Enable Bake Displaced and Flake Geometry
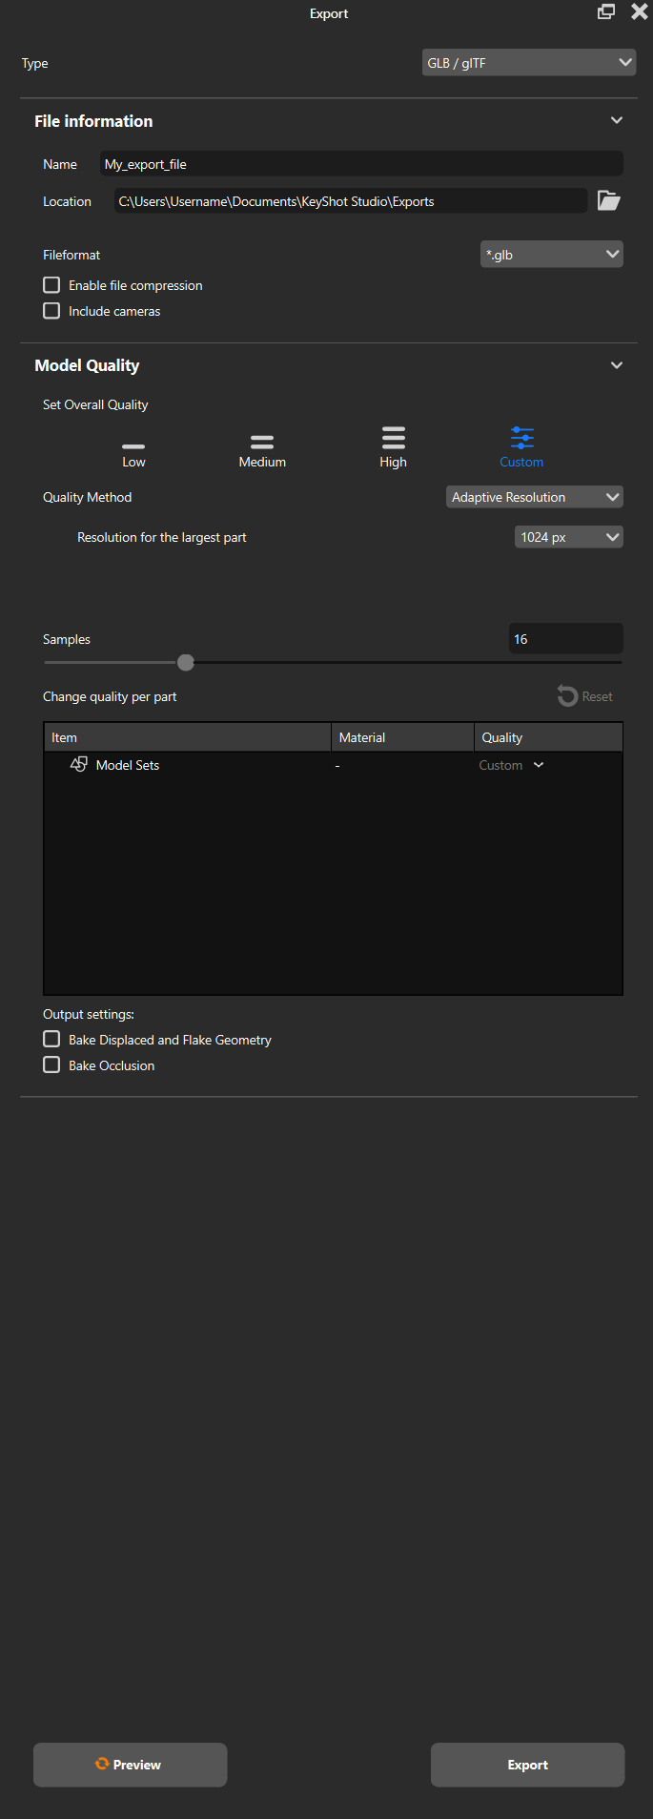The image size is (653, 1819). pos(51,1039)
